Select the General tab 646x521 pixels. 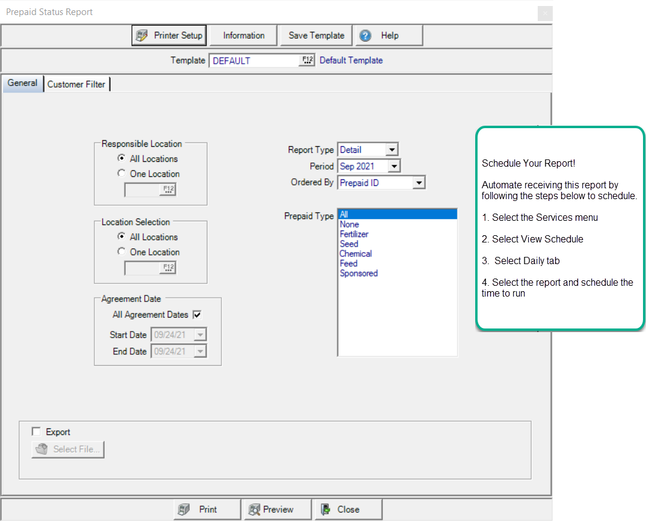pyautogui.click(x=22, y=83)
